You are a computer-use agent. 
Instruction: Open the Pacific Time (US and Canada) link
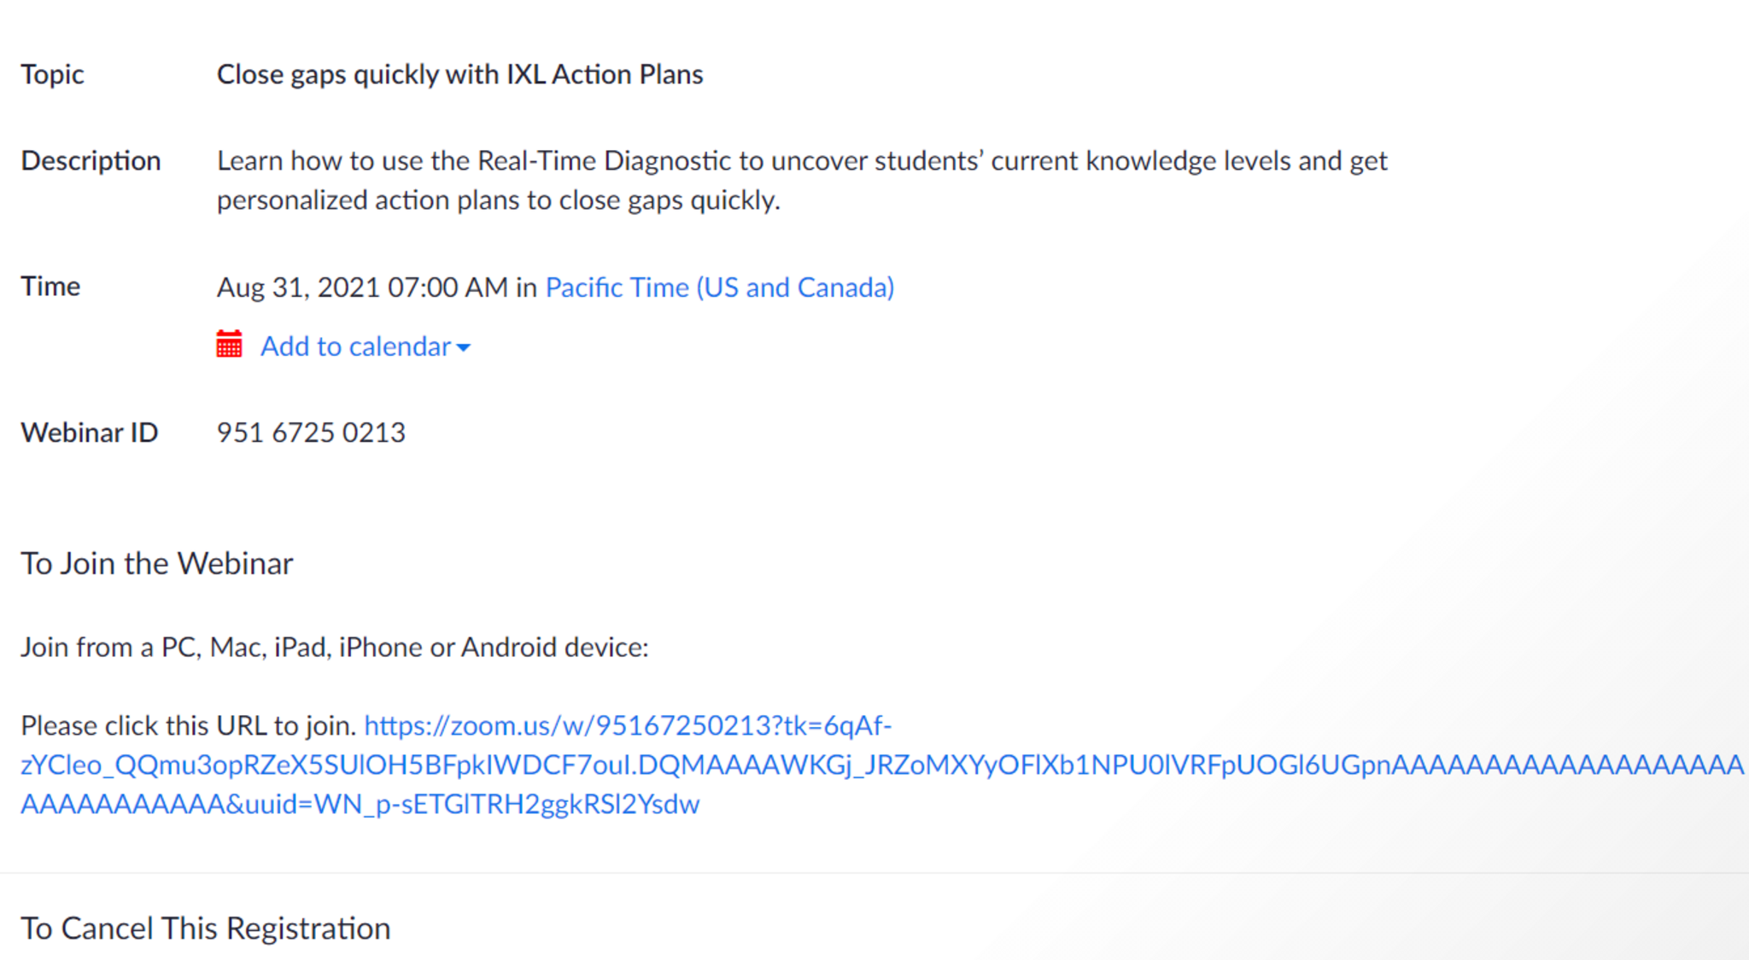[x=719, y=288]
